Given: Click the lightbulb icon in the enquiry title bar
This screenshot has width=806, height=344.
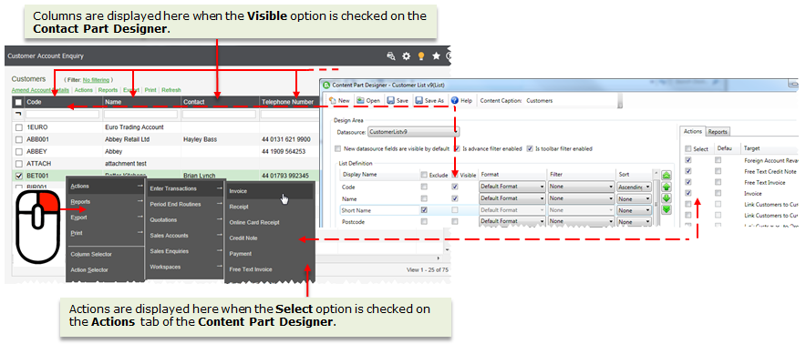Looking at the screenshot, I should click(421, 56).
